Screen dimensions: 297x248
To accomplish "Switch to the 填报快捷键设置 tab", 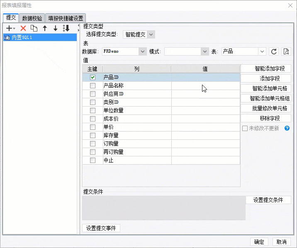I will click(x=66, y=18).
